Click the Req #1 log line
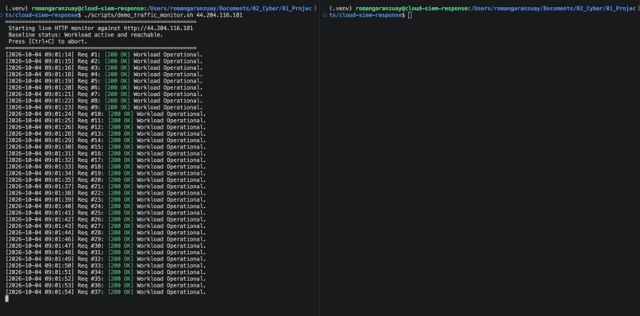 coord(104,55)
